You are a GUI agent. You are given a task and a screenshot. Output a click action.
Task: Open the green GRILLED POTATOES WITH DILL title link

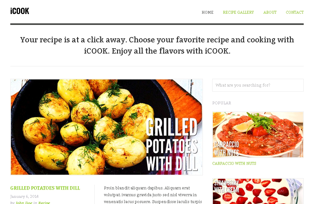(45, 188)
